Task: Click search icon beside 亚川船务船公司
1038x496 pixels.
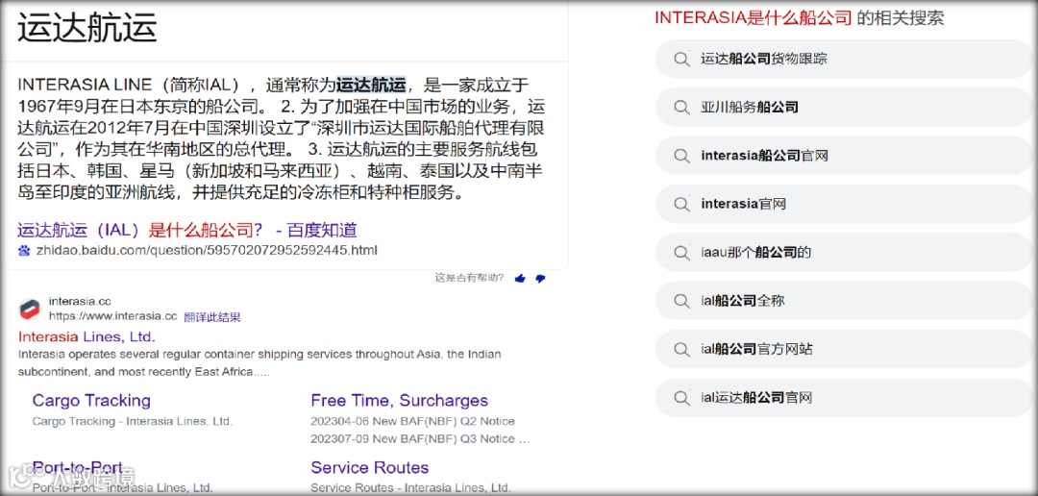Action: pos(681,108)
